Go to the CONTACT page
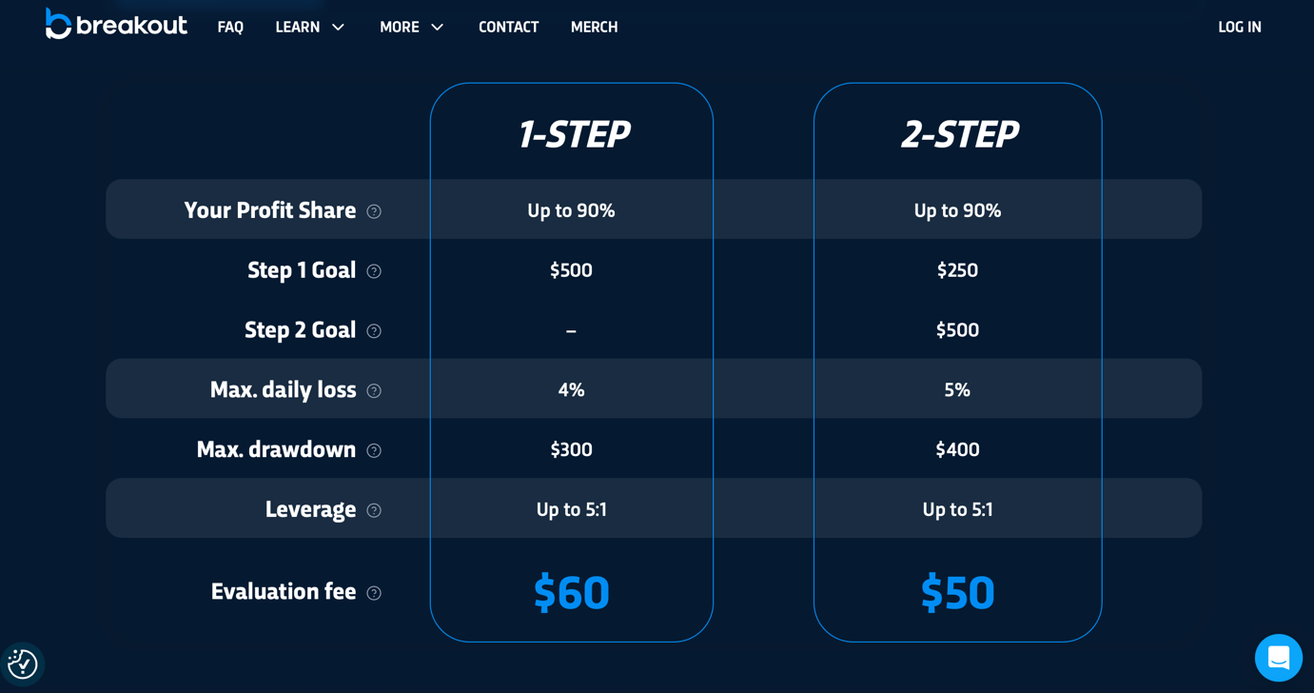This screenshot has height=693, width=1314. (508, 28)
